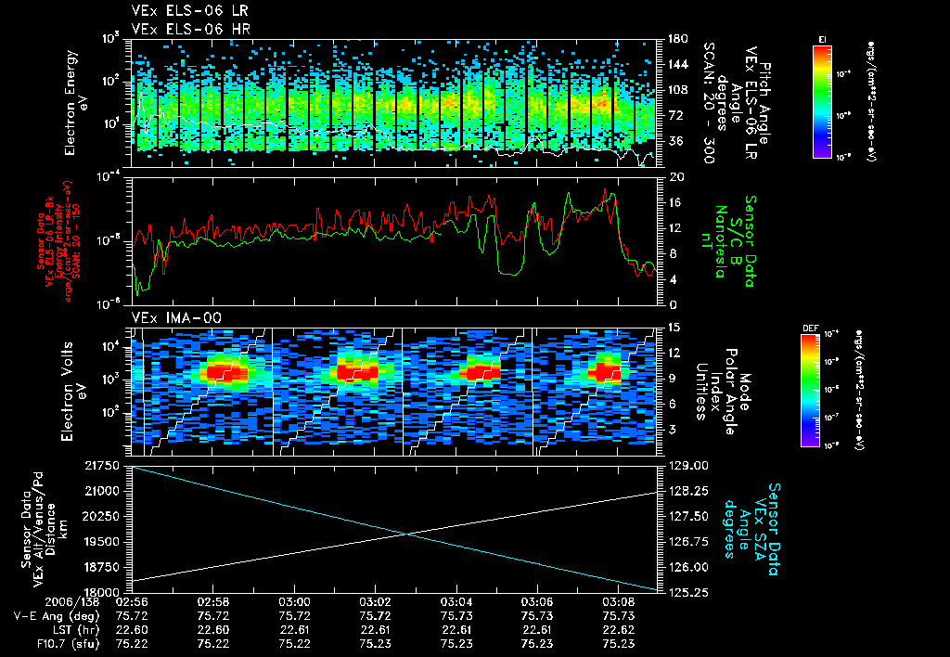Click the '18750' altitude tick label
950x657 pixels.
point(103,567)
